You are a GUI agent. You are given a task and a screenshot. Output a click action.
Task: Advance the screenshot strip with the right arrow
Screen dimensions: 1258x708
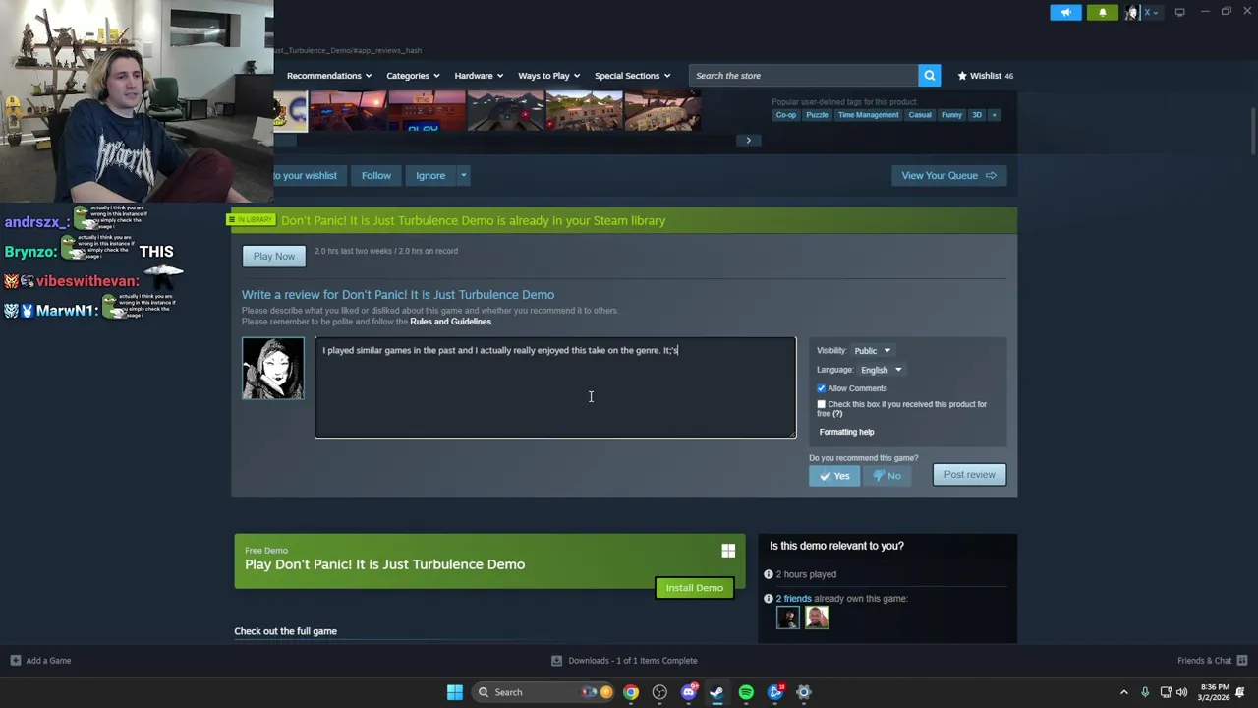(x=748, y=141)
